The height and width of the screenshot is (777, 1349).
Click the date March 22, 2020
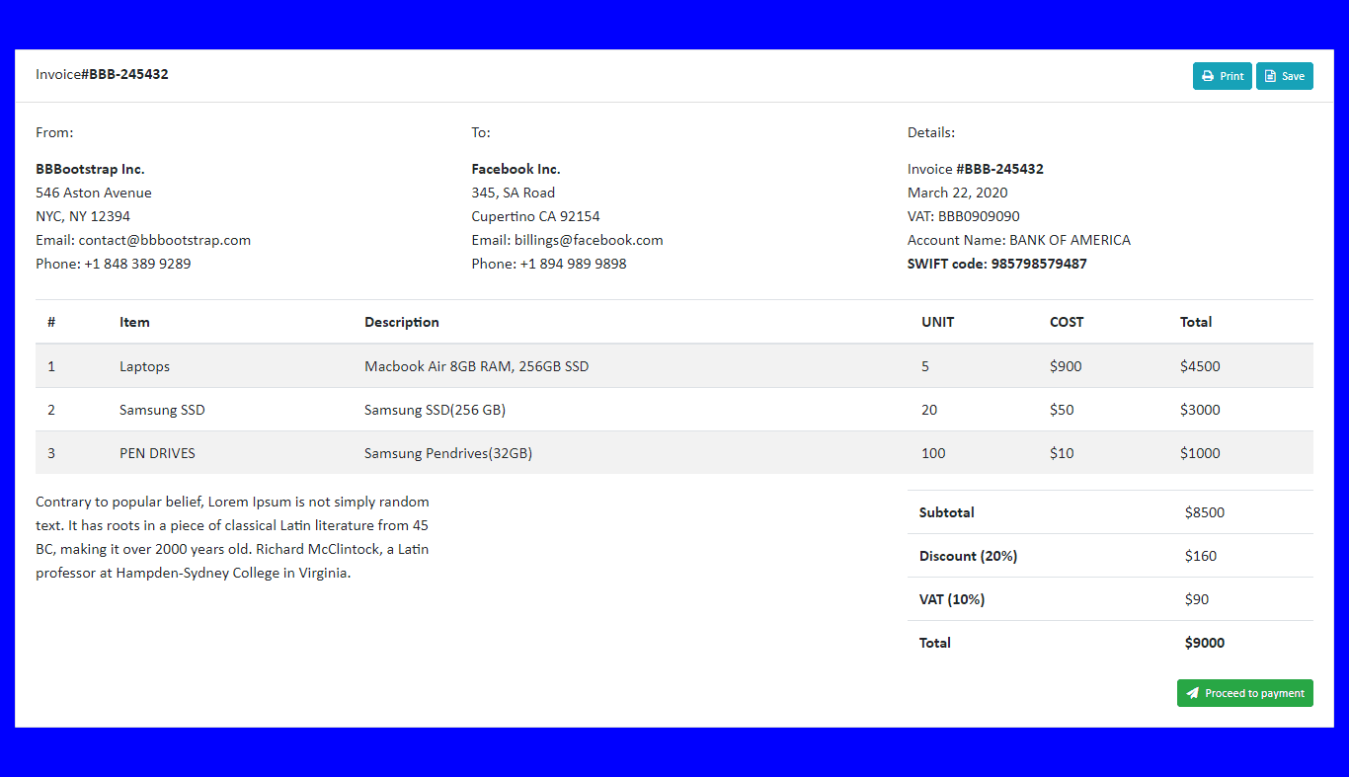point(958,193)
